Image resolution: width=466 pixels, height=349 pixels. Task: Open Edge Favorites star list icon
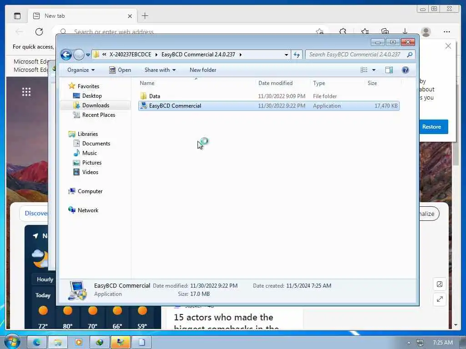[x=365, y=31]
